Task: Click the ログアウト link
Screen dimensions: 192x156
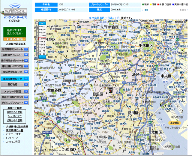Action: [15, 21]
